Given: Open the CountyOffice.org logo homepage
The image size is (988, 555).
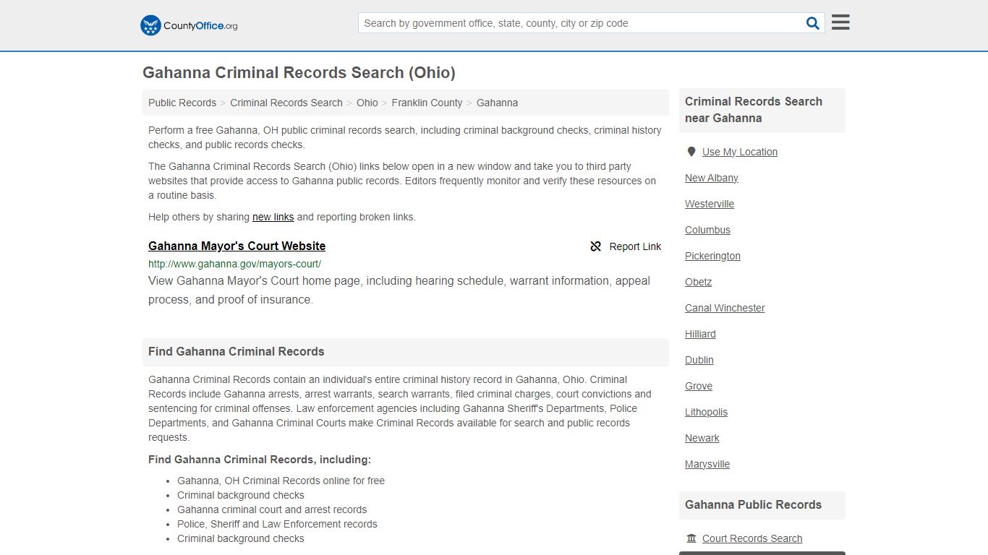Looking at the screenshot, I should [x=189, y=25].
